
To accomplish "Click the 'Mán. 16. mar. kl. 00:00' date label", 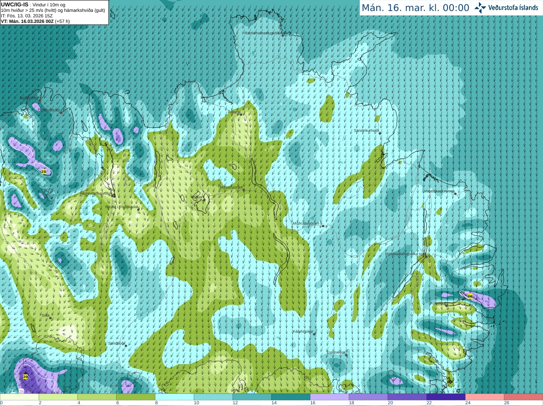I will coord(415,8).
